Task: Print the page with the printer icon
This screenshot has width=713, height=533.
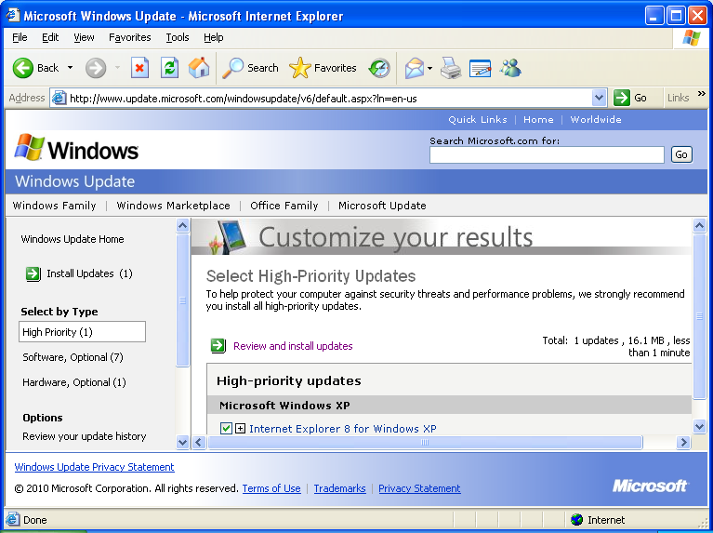Action: pyautogui.click(x=451, y=68)
